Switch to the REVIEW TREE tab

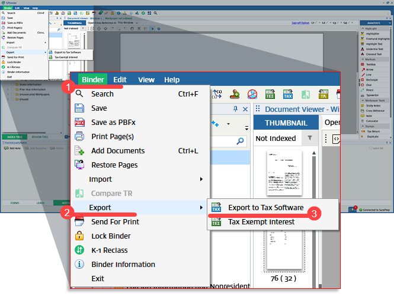pos(40,137)
